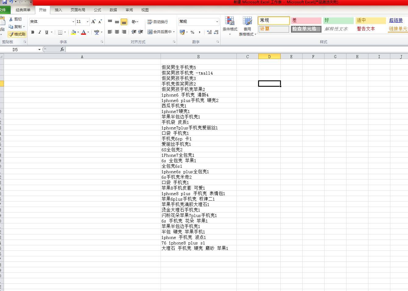408x291 pixels.
Task: Switch to the Formulas (公式) tab
Action: (98, 10)
